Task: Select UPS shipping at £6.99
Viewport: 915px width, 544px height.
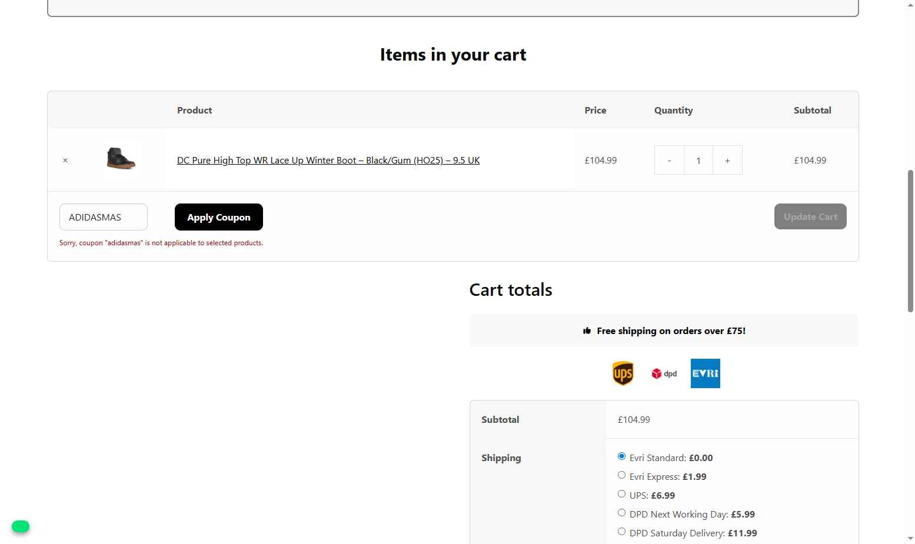Action: click(621, 494)
